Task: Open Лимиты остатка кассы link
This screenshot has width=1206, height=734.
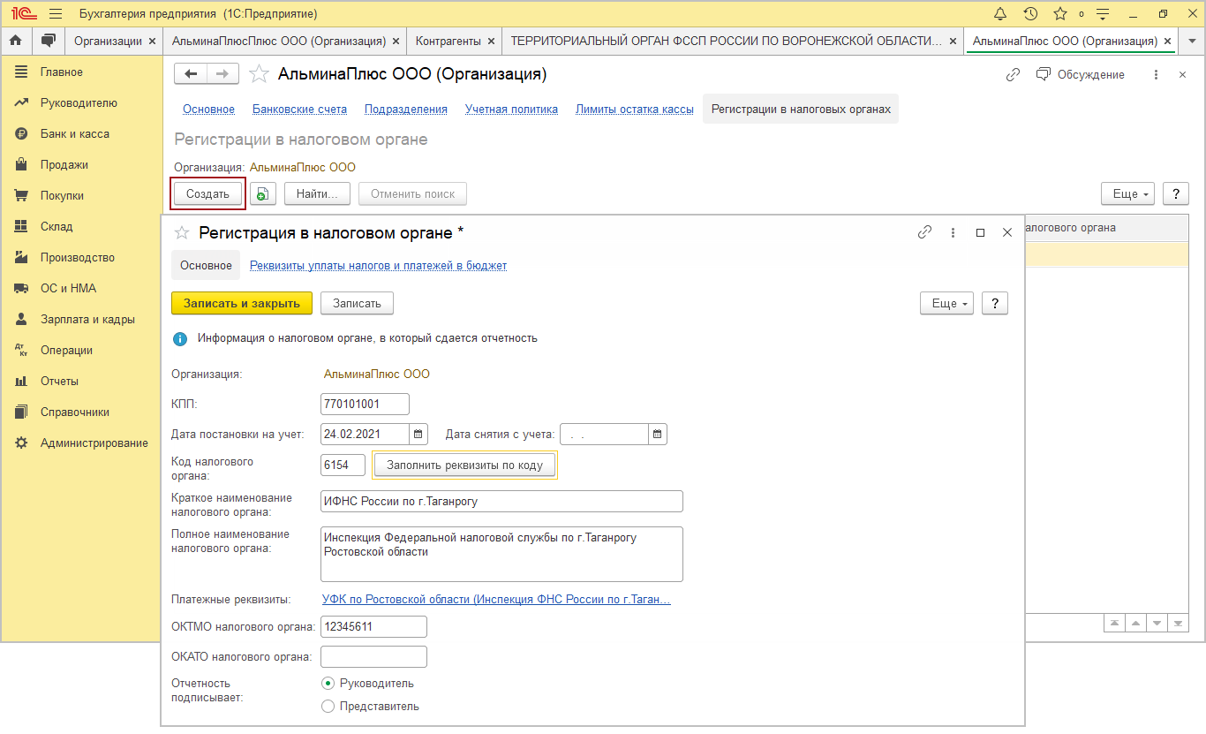Action: [x=635, y=109]
